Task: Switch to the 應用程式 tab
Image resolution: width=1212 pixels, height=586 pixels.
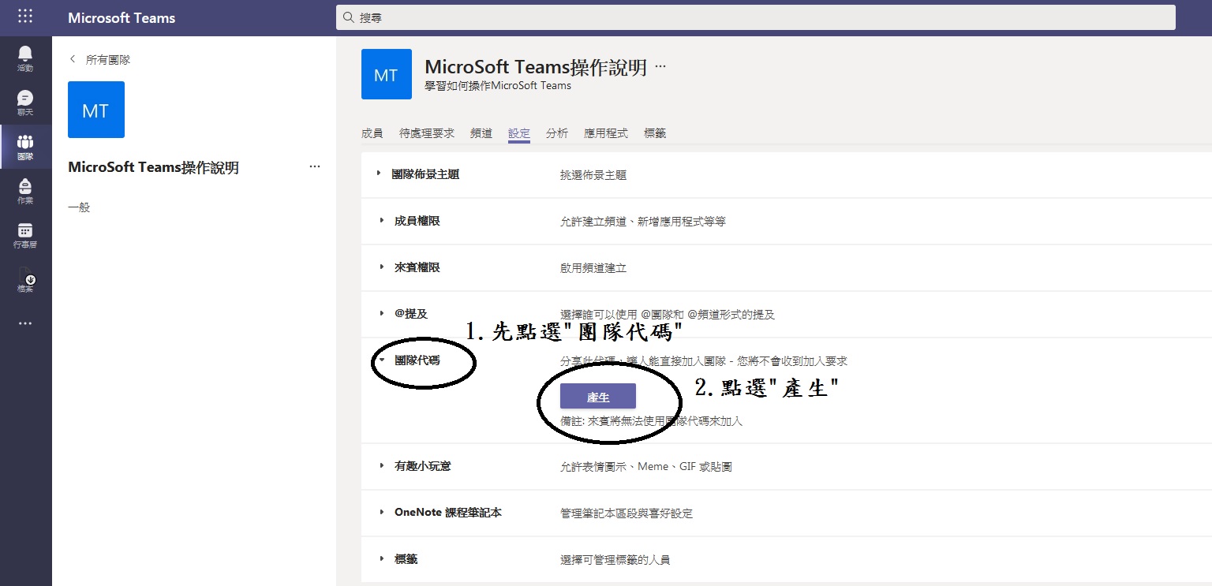Action: [606, 133]
